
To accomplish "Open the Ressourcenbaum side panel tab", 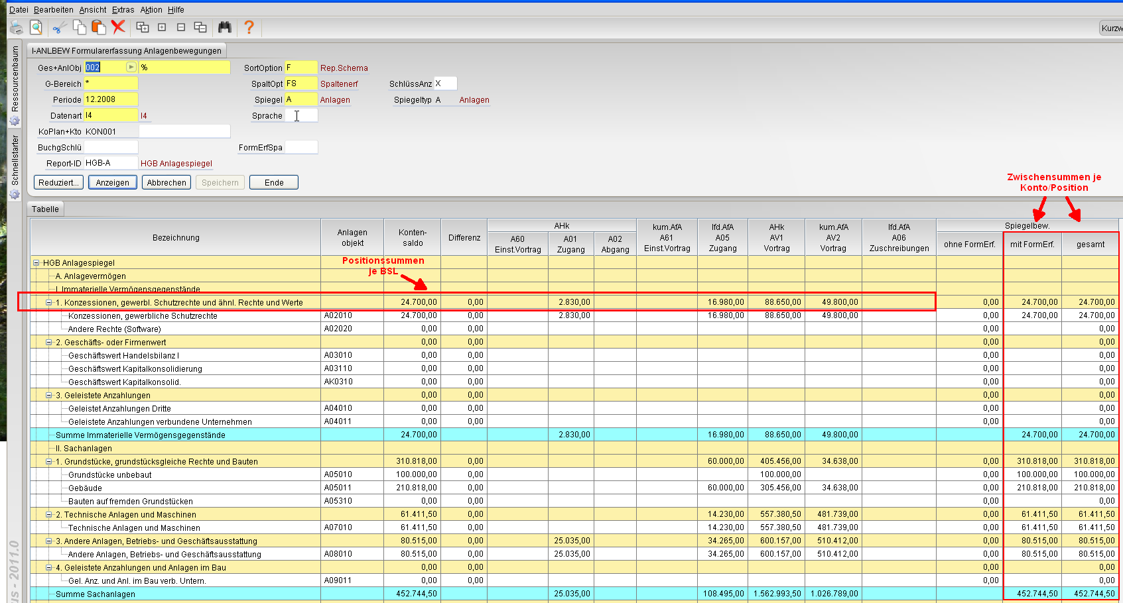I will 15,78.
